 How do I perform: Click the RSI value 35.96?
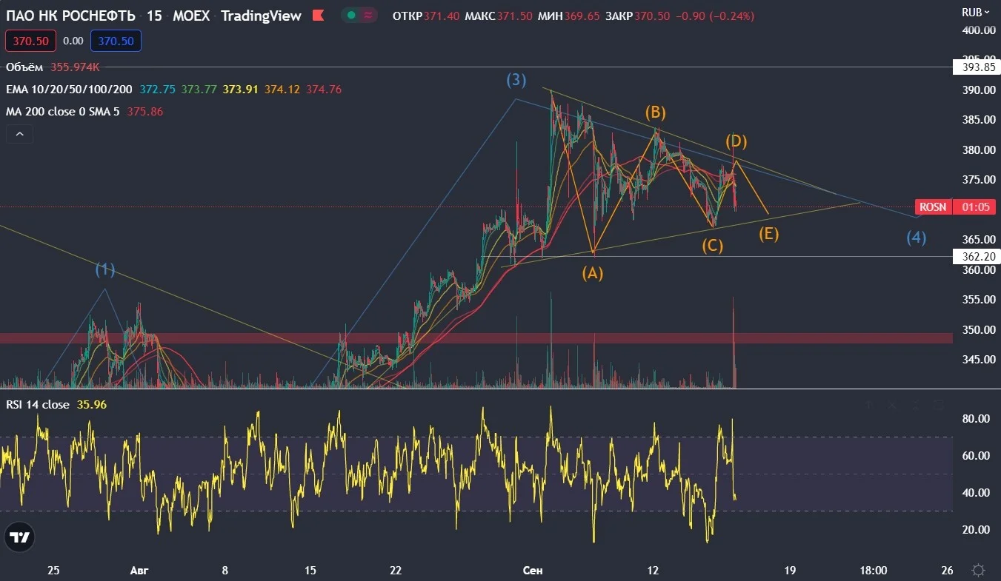coord(92,405)
